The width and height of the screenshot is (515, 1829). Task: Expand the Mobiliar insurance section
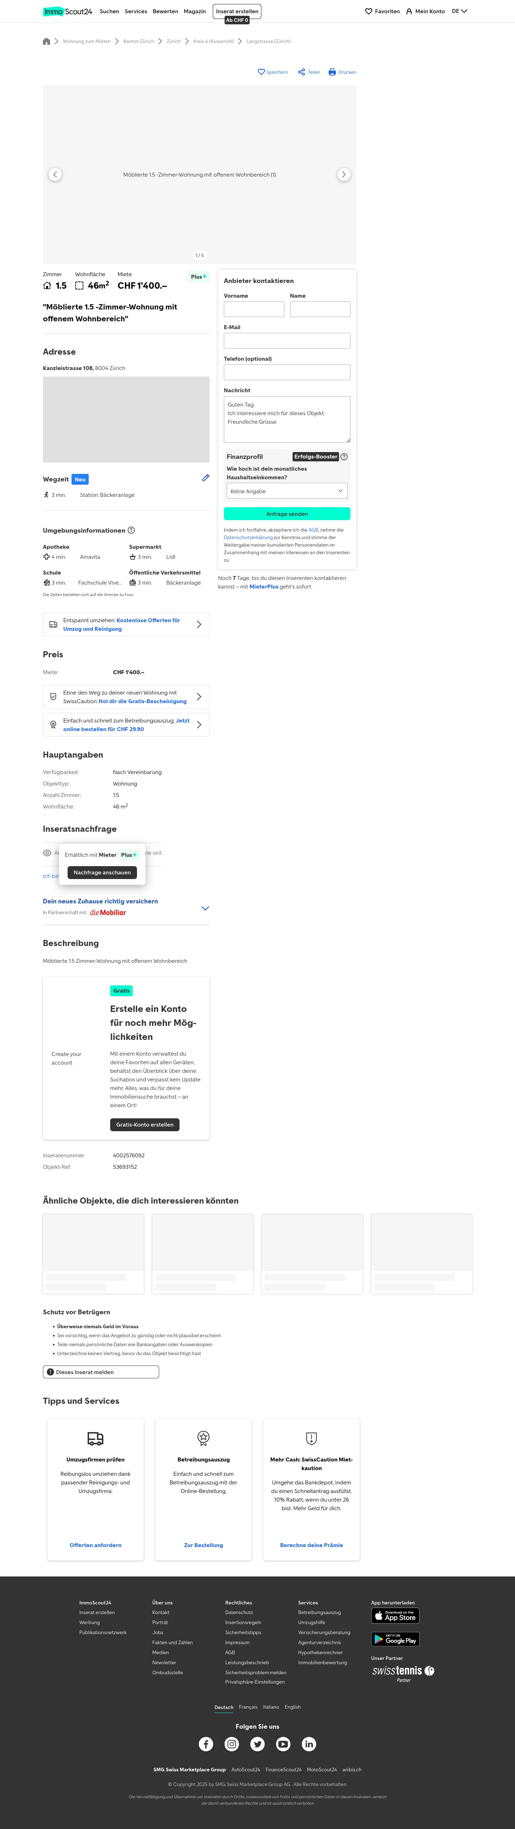tap(205, 908)
